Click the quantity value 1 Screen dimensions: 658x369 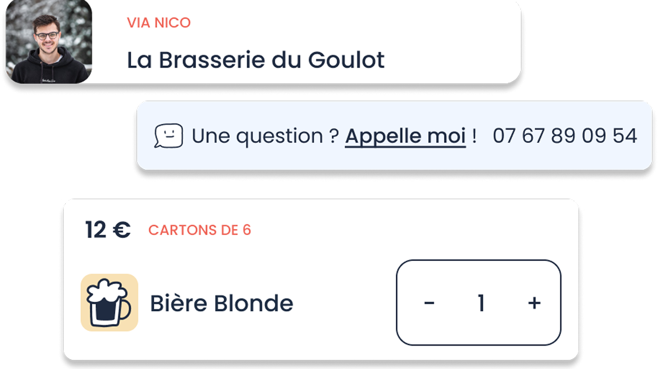point(481,303)
